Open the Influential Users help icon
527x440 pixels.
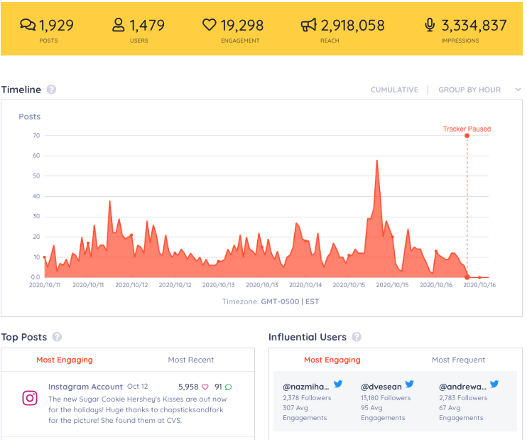point(357,337)
